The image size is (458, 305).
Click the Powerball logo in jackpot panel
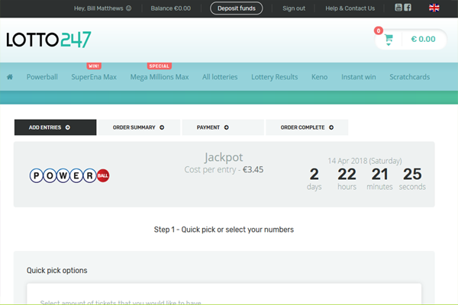click(69, 175)
